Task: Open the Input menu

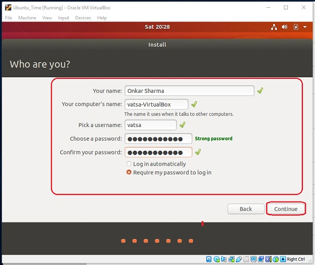Action: [x=63, y=18]
